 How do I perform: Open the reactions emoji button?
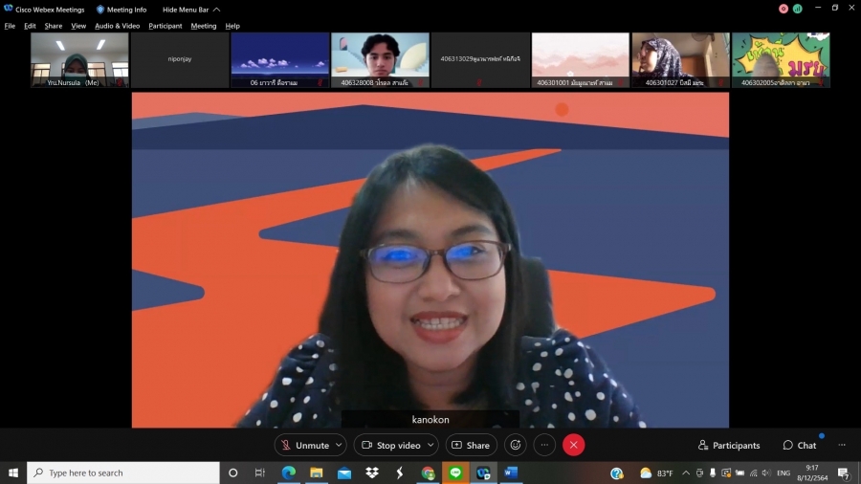pos(516,445)
